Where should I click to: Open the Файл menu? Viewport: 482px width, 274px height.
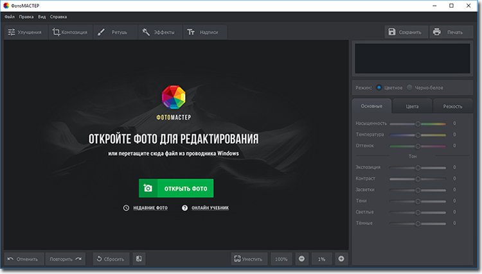point(10,17)
